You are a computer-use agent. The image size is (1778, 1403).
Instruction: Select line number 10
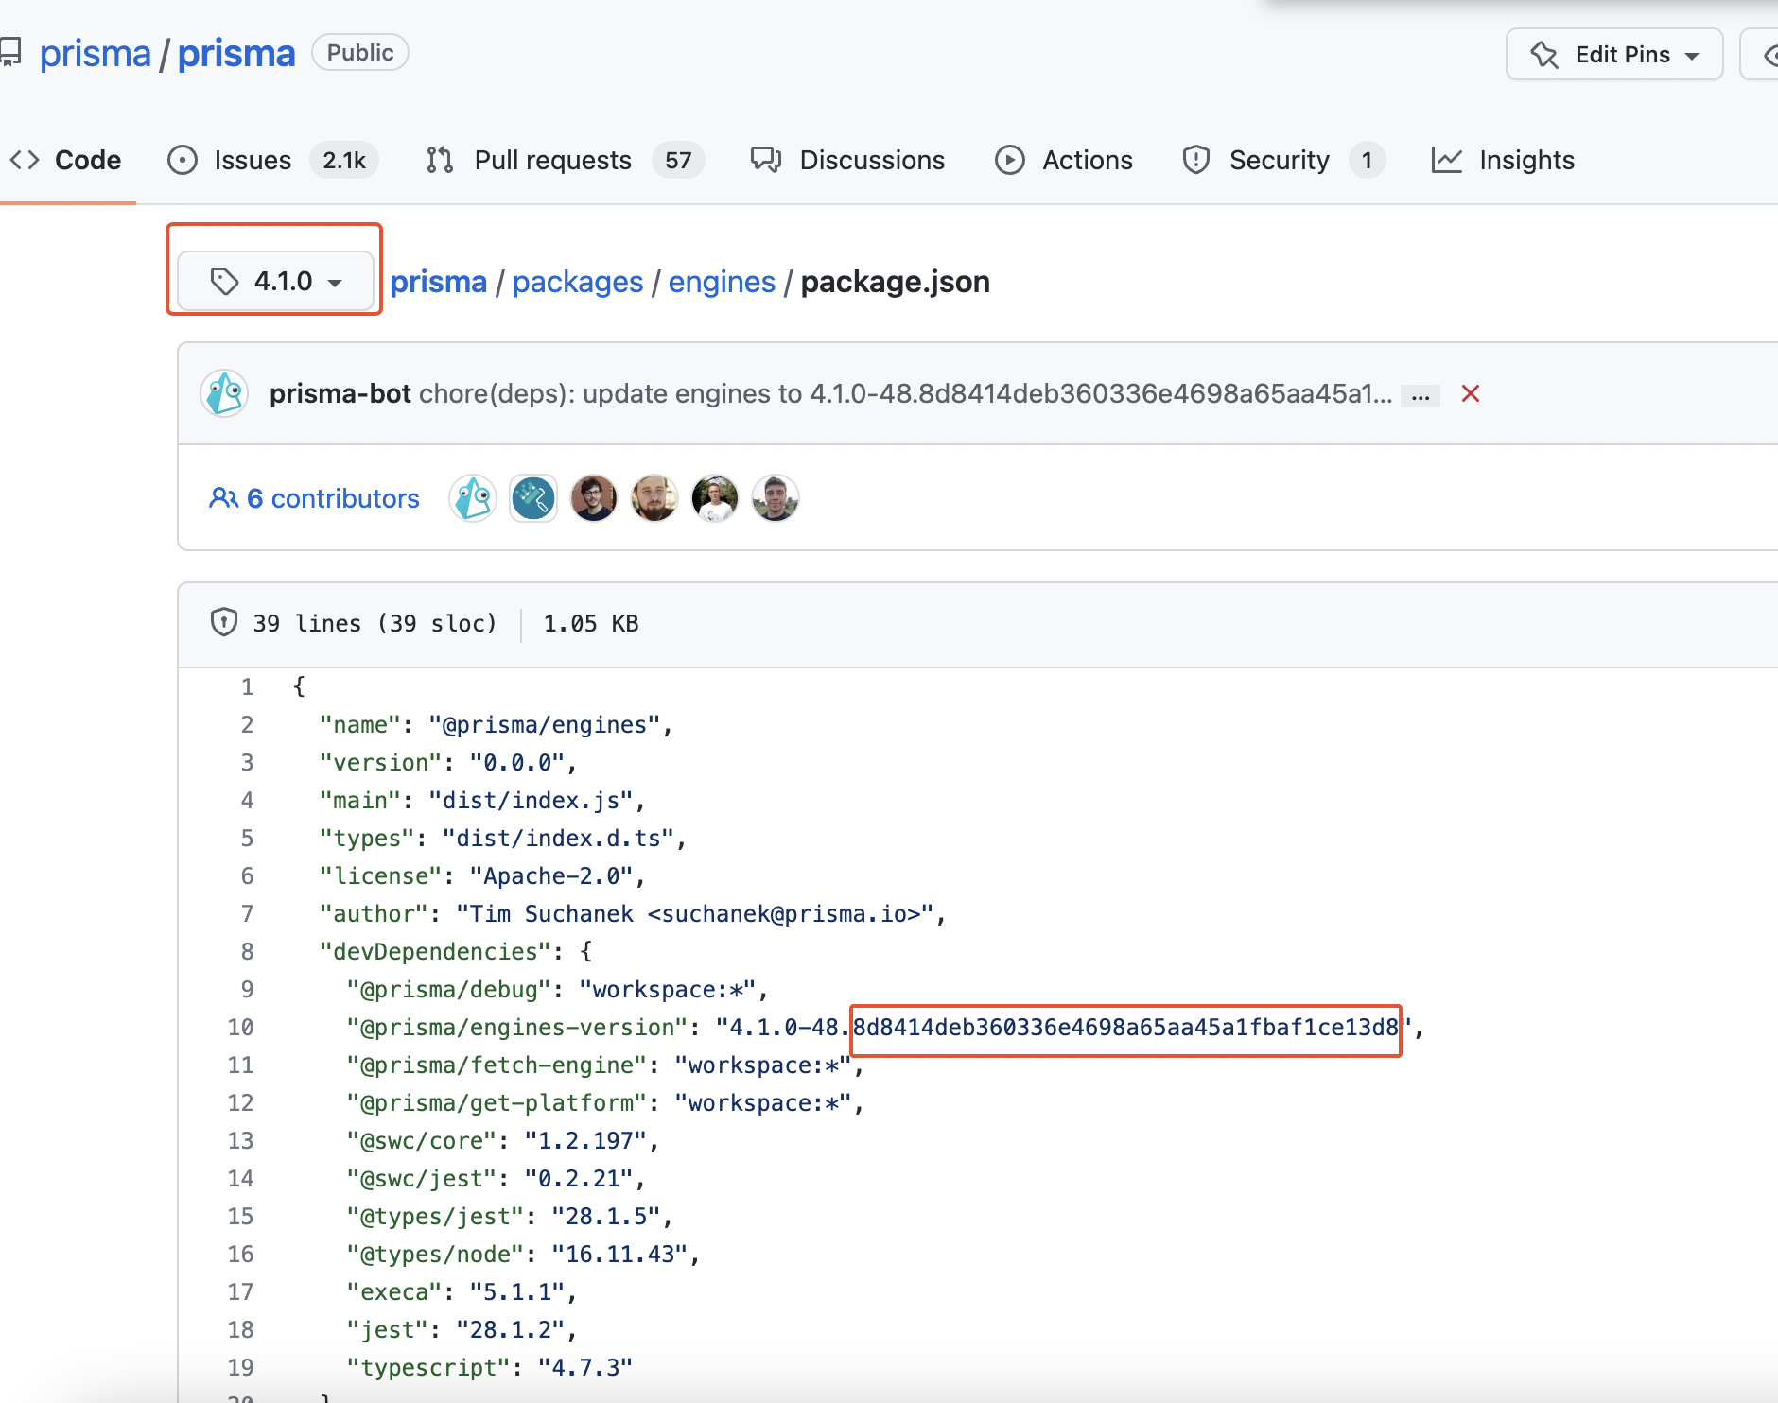click(x=240, y=1027)
